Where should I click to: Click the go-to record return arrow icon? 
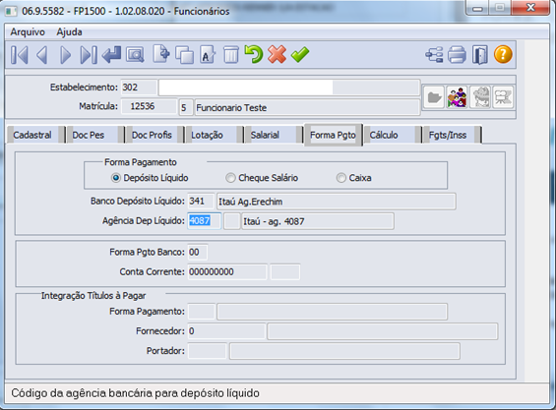click(x=112, y=55)
